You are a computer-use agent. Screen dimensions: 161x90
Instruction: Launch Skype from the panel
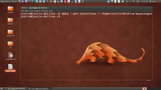(37, 1)
